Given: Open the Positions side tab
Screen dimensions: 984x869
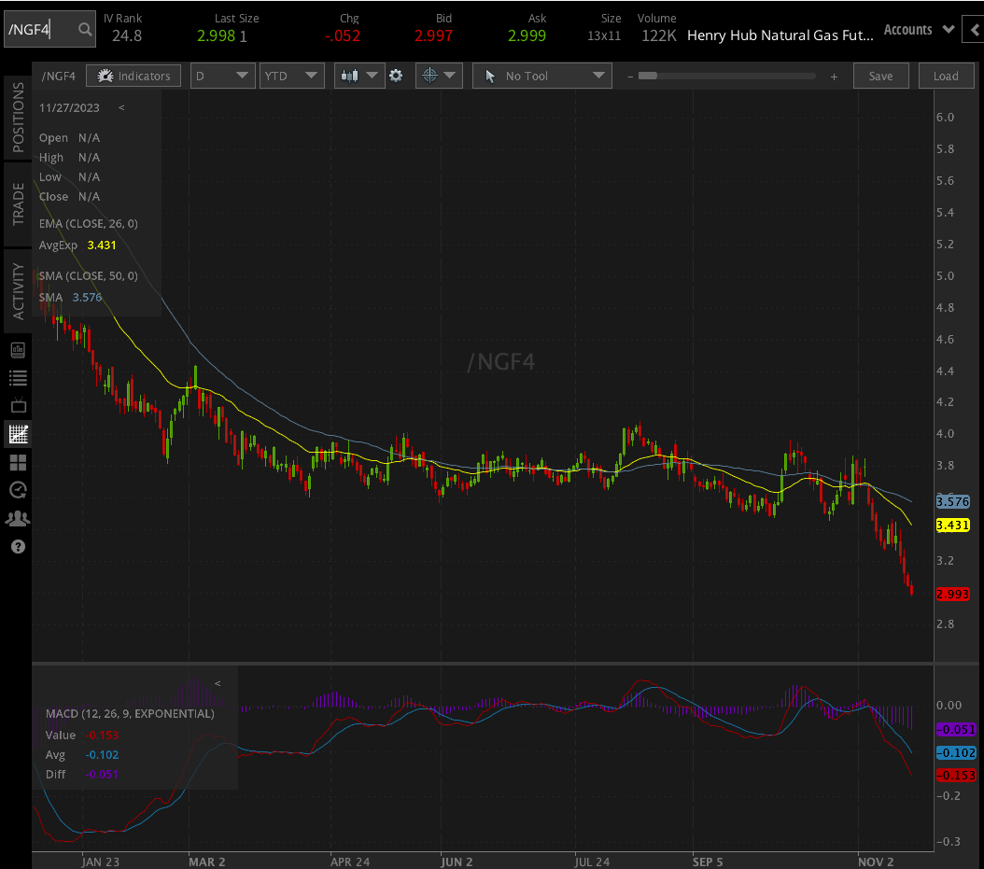Looking at the screenshot, I should (18, 118).
